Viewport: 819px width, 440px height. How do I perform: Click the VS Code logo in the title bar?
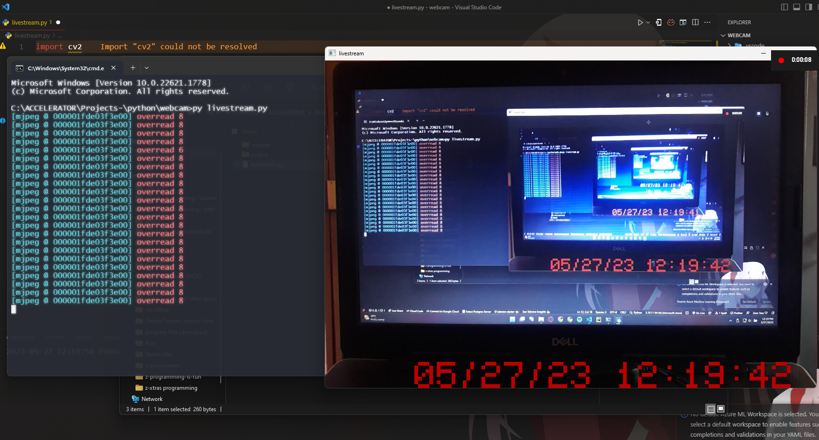click(6, 7)
